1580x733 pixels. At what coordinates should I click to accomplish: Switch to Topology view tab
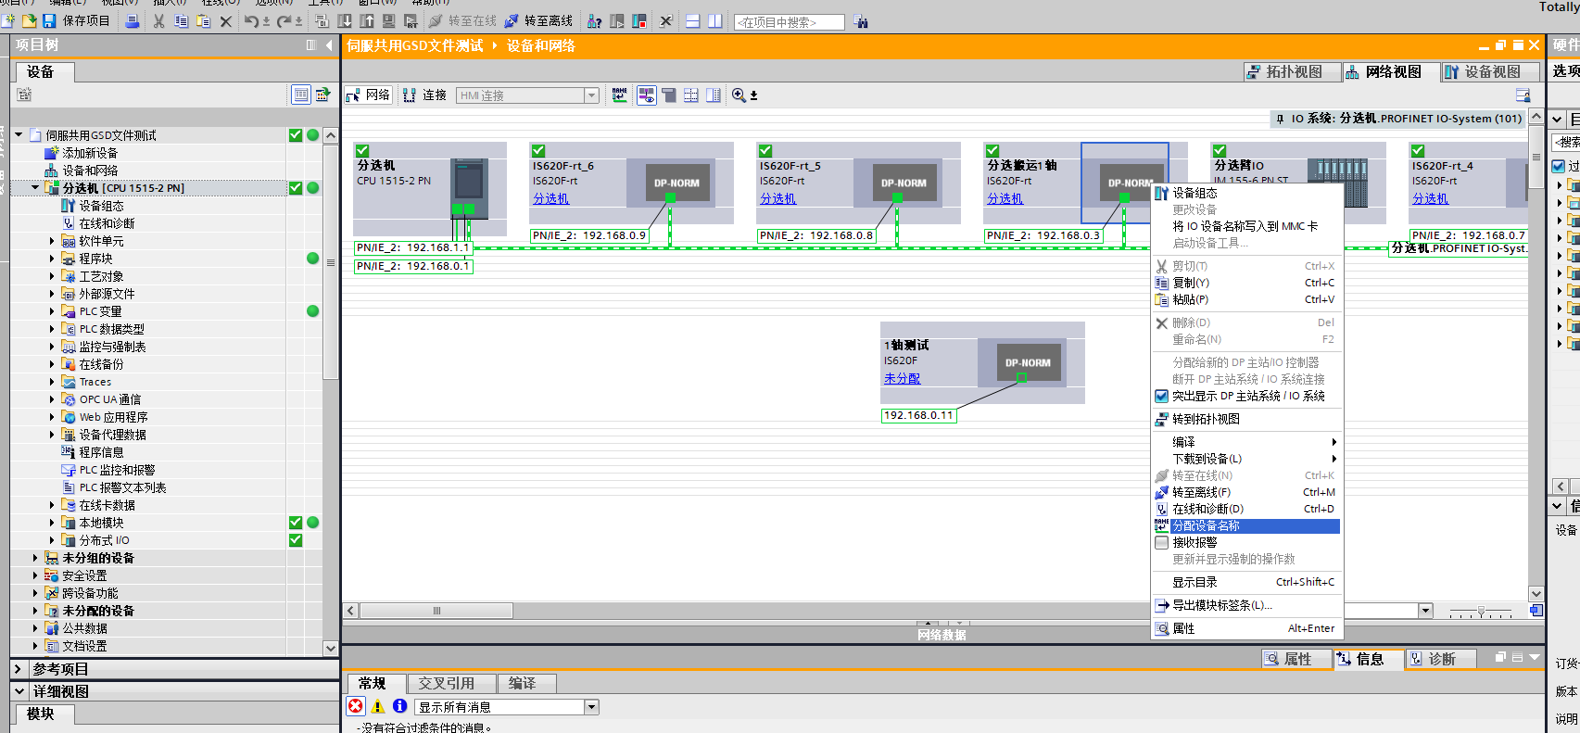point(1291,71)
